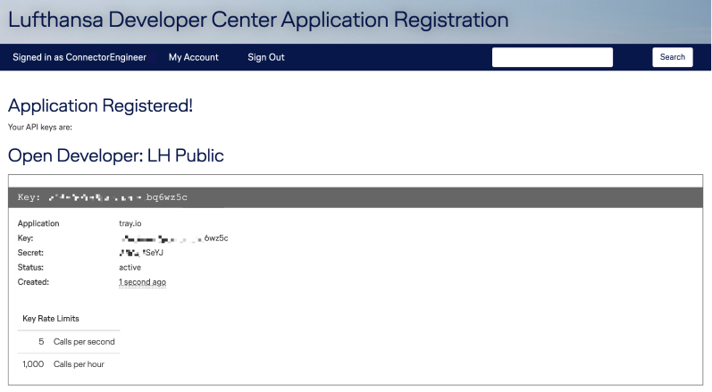Screen dimensions: 712x392
Task: Click the '5 Calls per second' row
Action: coord(69,341)
